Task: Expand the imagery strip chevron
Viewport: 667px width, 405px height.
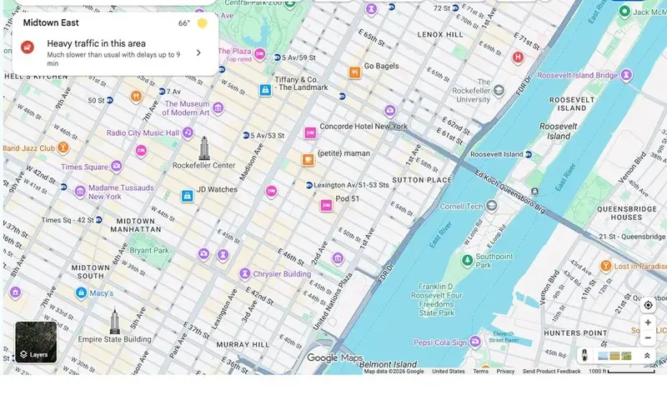Action: tap(647, 356)
